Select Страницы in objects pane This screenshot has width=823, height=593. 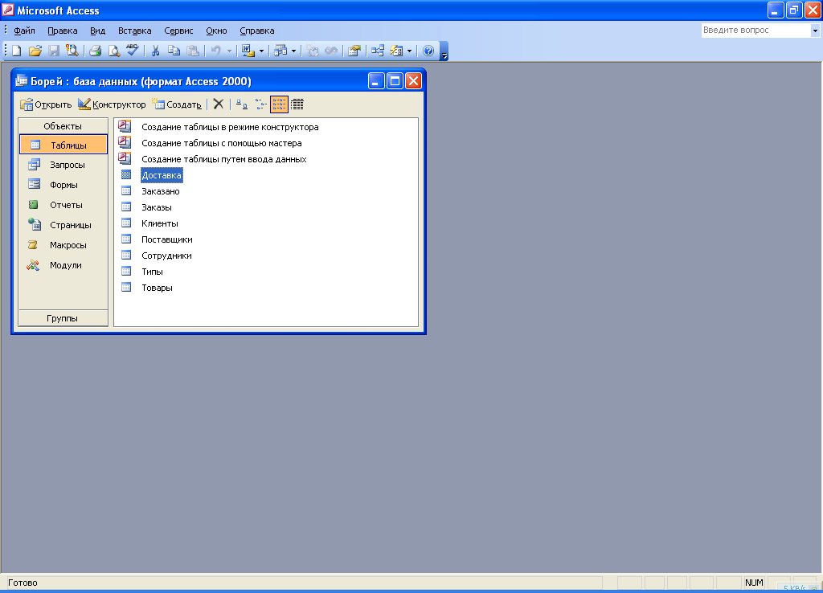(x=63, y=225)
